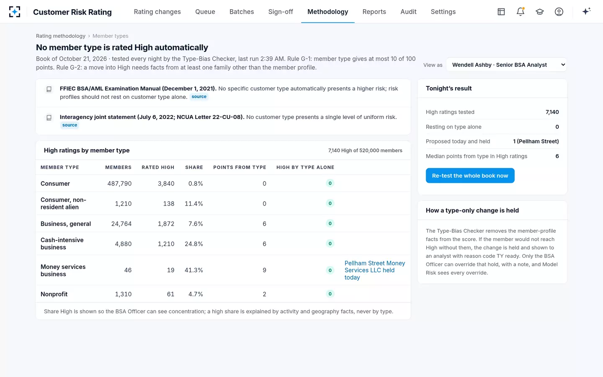Open the Batches tab

242,12
